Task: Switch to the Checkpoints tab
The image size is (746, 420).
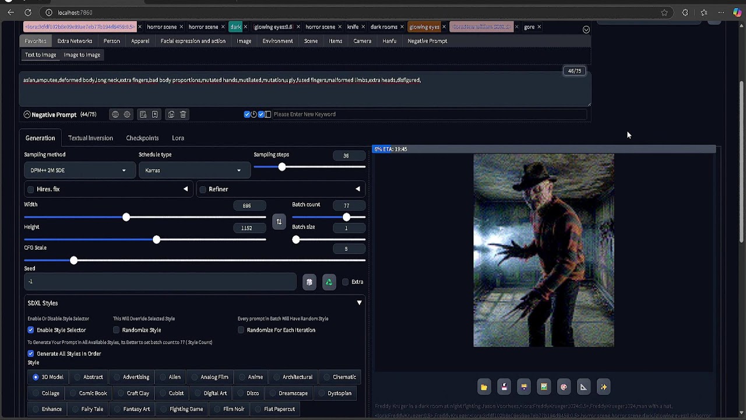Action: (142, 138)
